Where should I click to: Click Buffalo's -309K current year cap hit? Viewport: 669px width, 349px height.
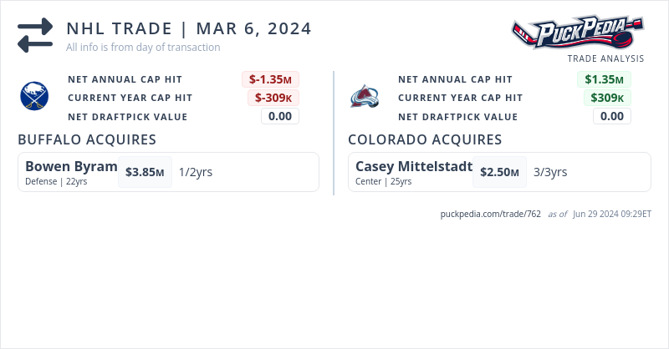273,98
